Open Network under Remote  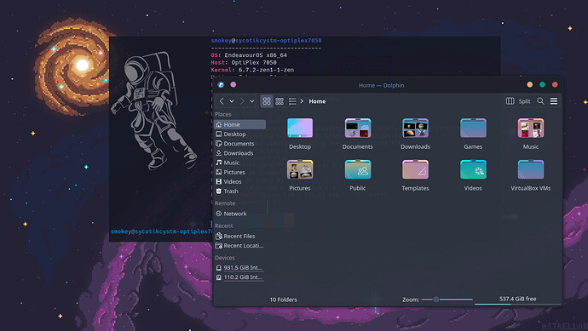239,214
